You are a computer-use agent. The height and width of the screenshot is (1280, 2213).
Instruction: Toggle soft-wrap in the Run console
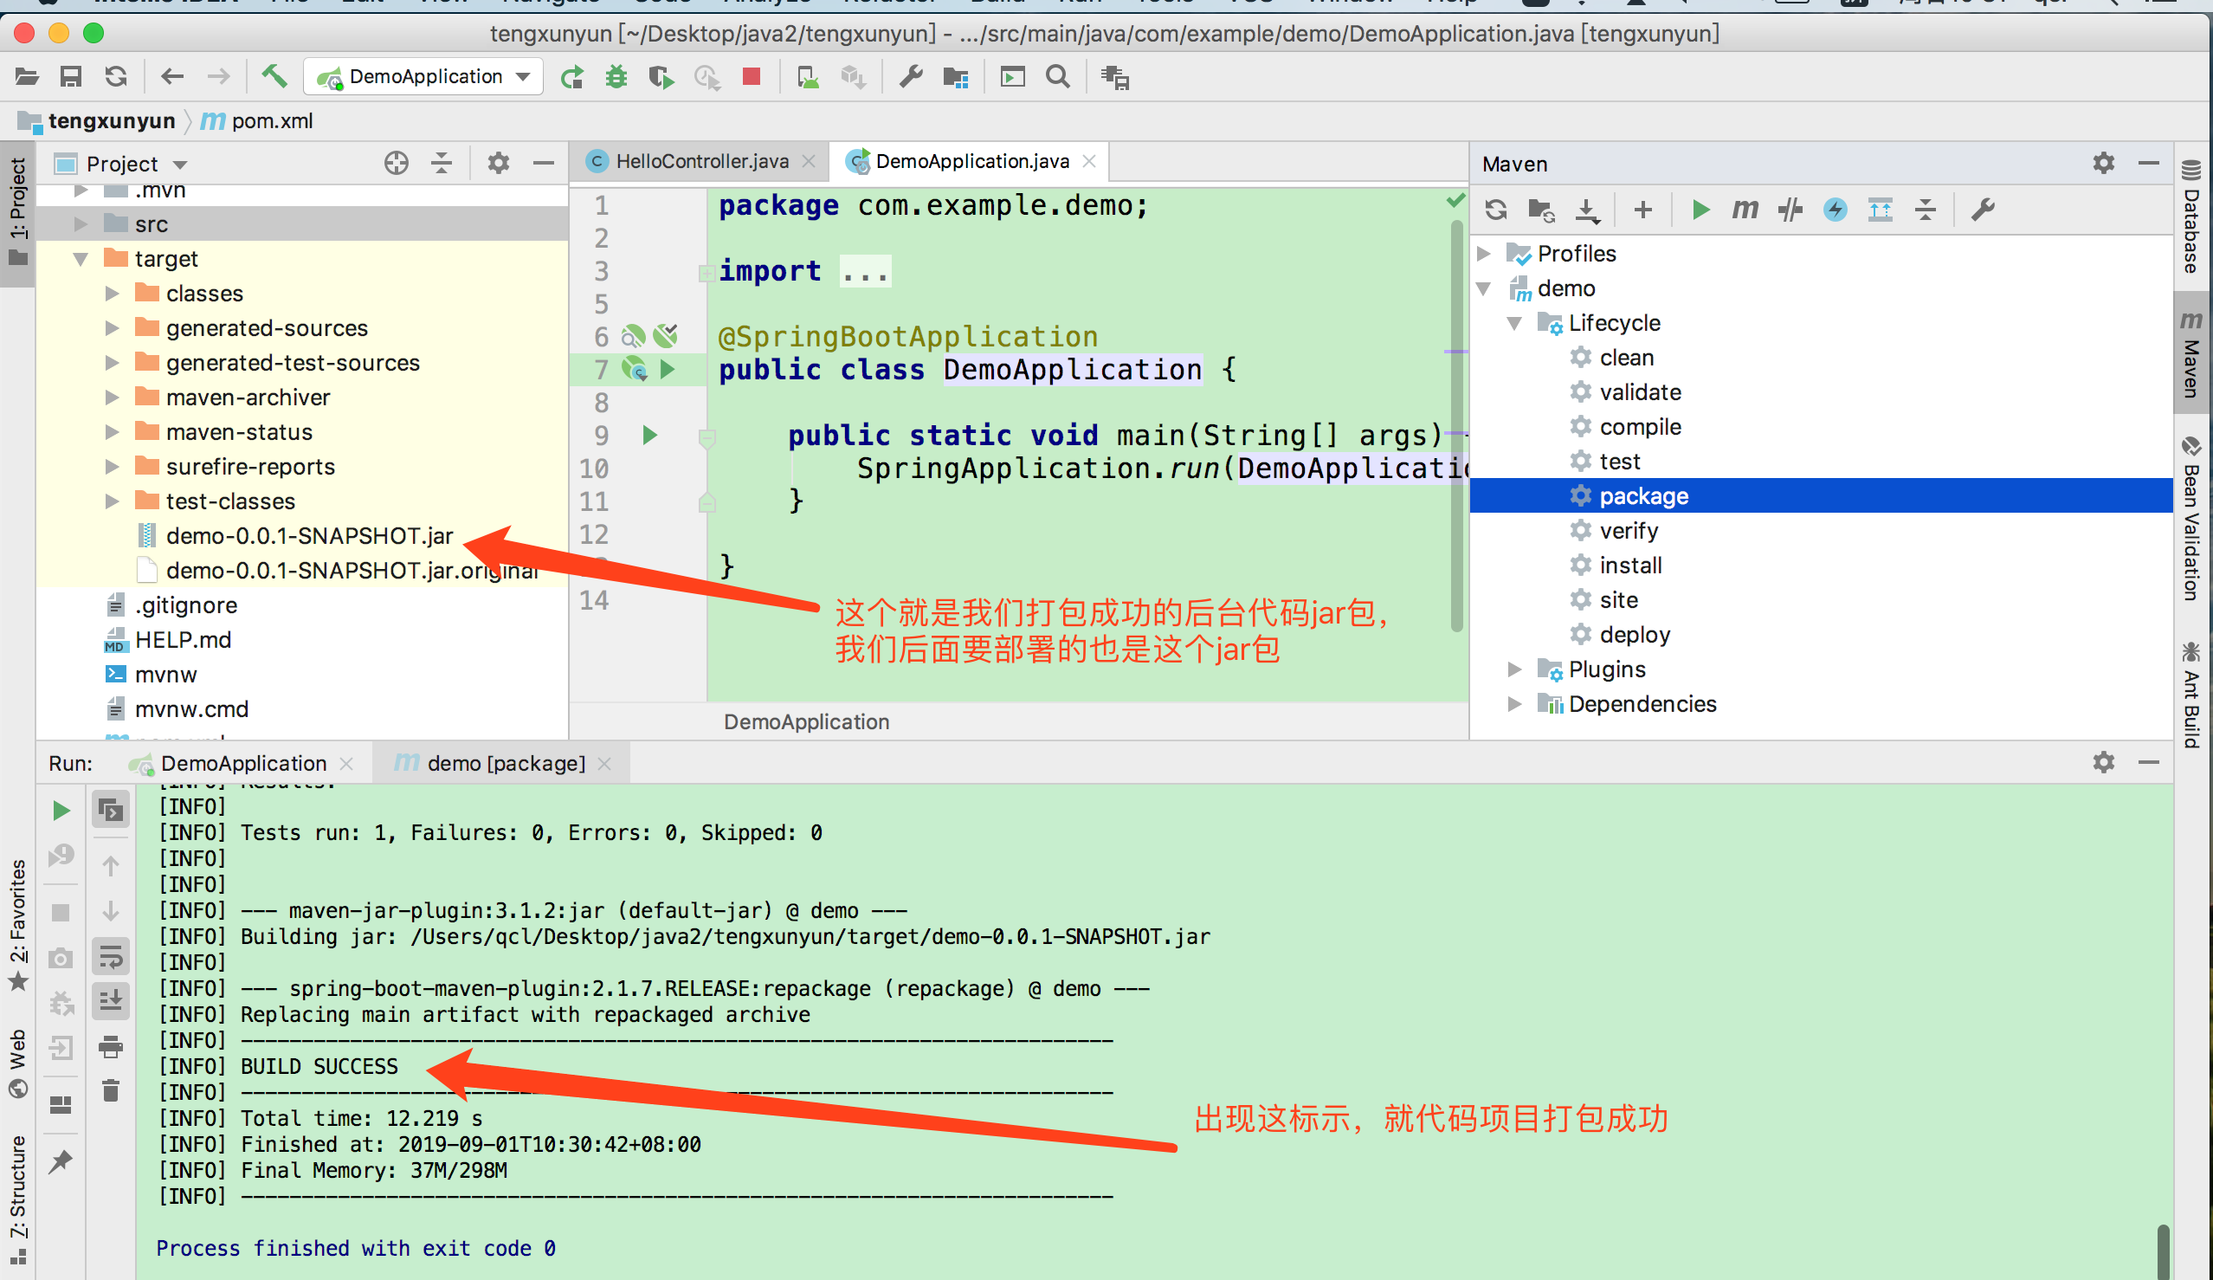point(111,957)
